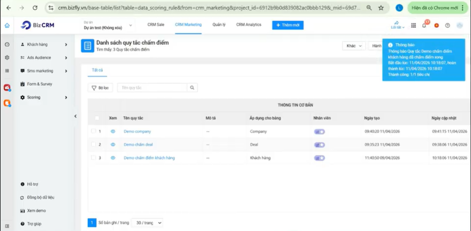
Task: Open the site info icon in address bar
Action: 51,8
